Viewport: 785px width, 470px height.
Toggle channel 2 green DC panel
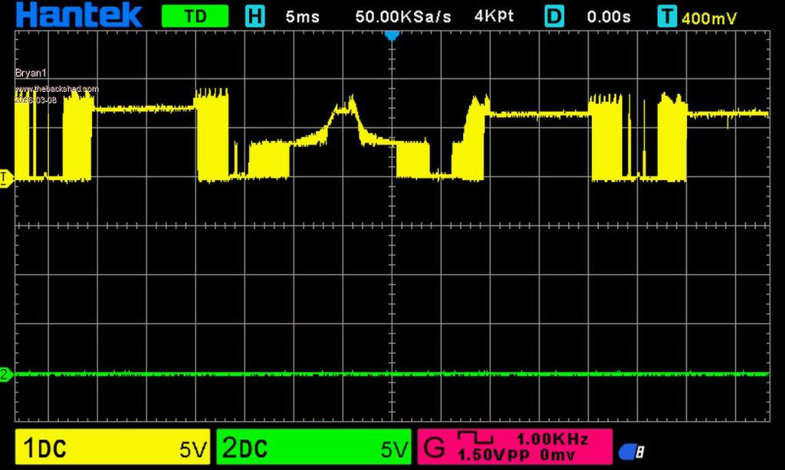[314, 448]
